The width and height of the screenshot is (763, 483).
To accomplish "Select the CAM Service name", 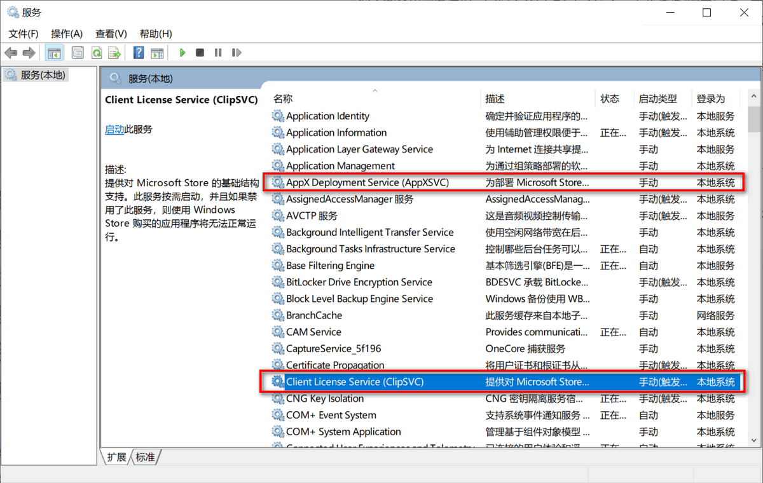I will coord(313,332).
